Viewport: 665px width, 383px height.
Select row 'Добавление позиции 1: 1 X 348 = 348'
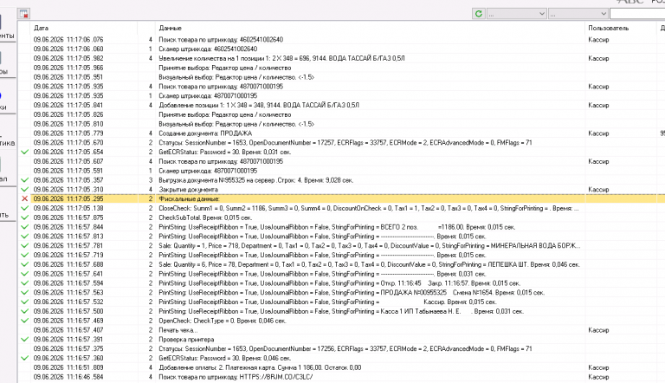click(x=259, y=105)
